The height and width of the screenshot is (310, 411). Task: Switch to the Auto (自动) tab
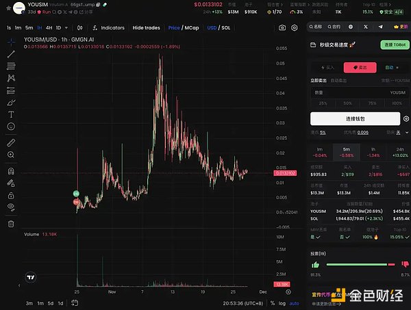(x=392, y=68)
